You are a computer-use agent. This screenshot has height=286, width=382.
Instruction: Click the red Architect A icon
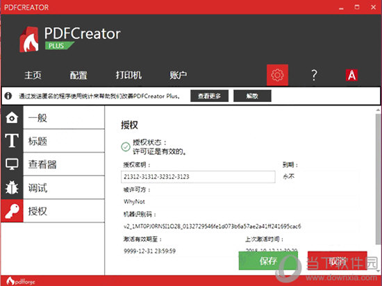coord(351,75)
